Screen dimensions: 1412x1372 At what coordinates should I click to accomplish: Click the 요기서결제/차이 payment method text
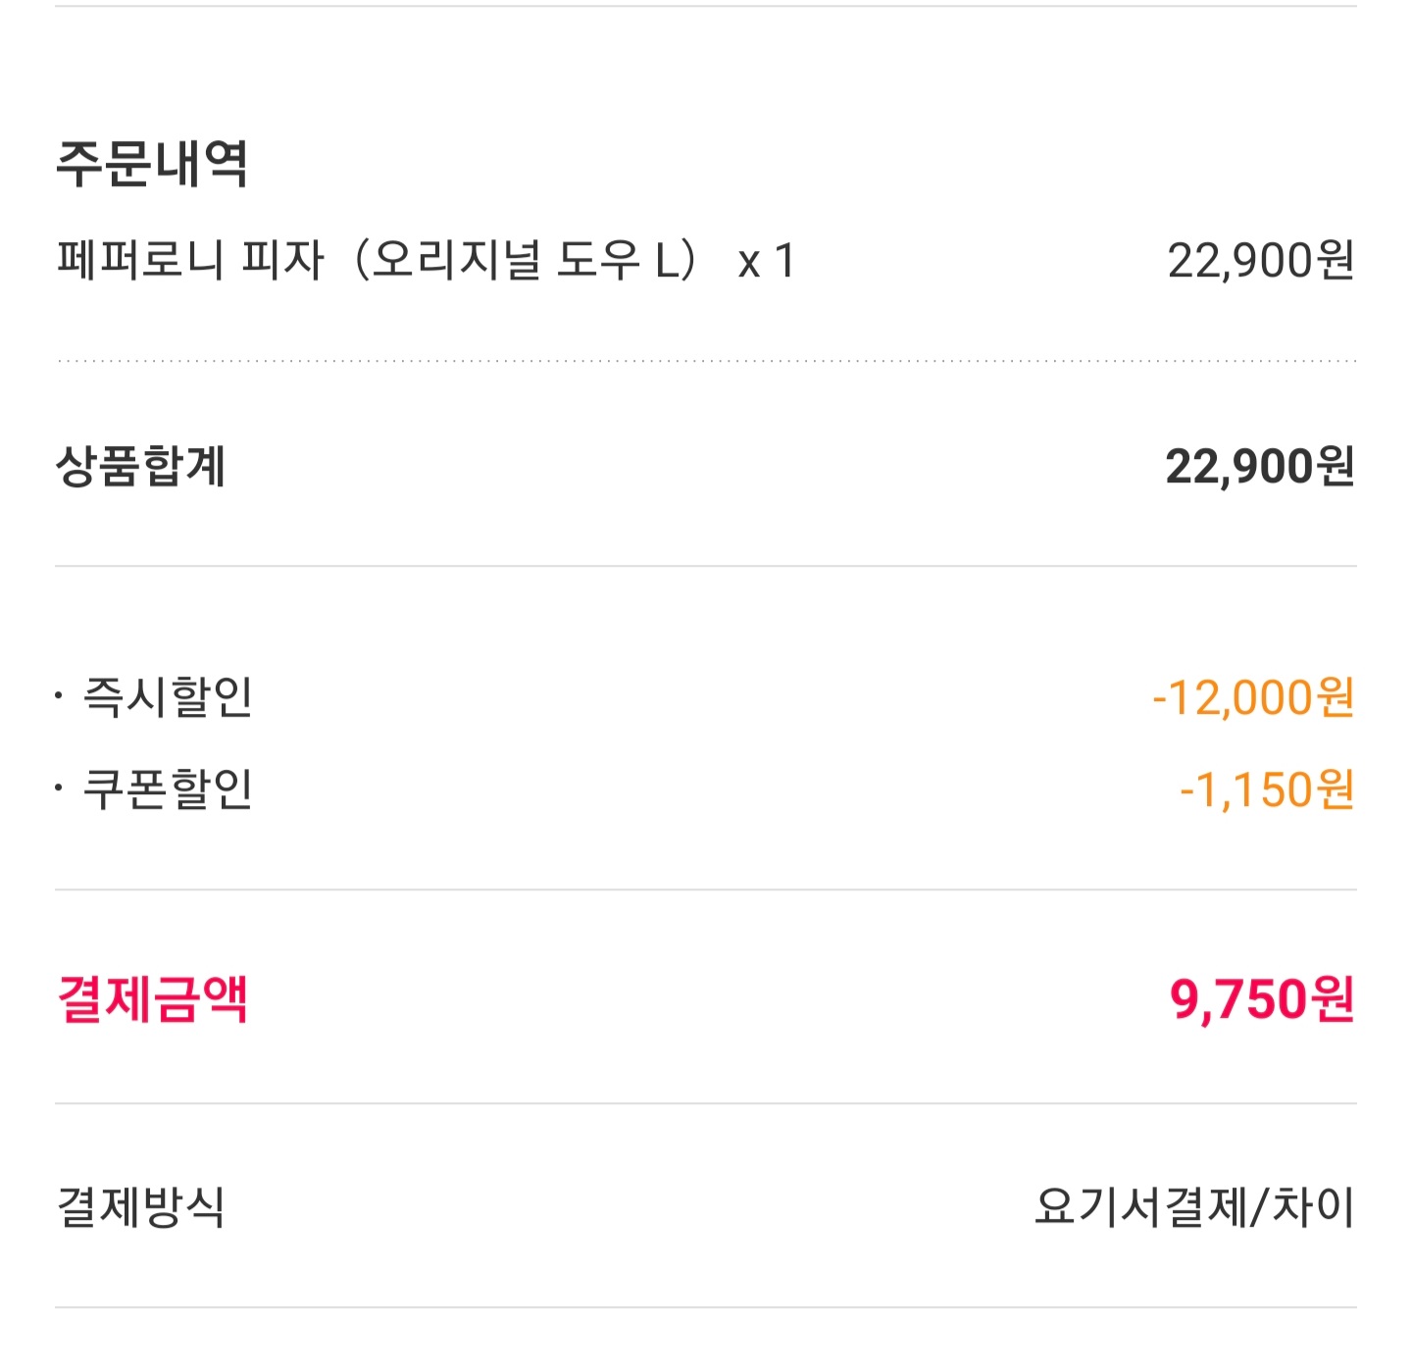[x=1193, y=1206]
